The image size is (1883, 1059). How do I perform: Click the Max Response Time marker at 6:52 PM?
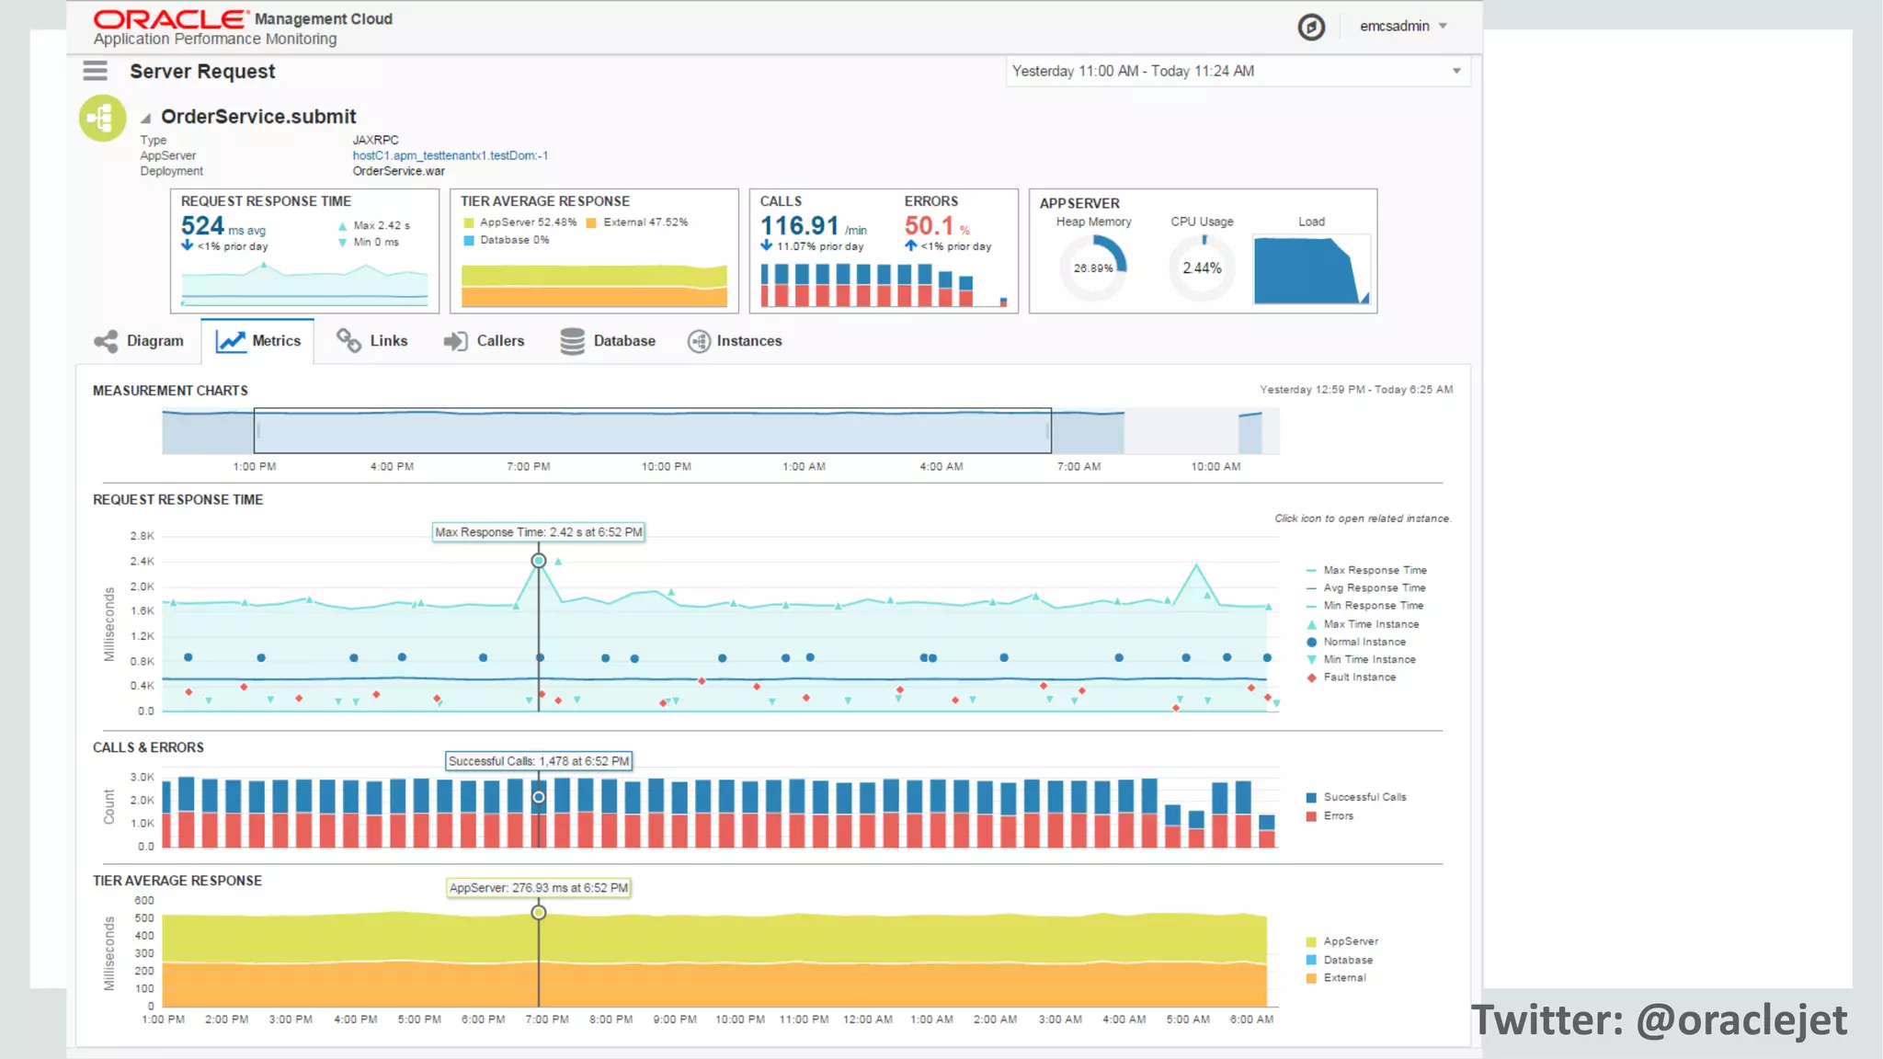539,561
